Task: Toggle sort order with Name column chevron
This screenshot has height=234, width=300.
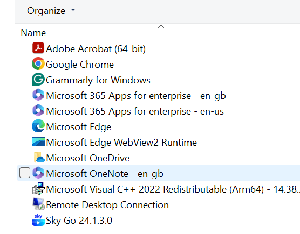Action: pyautogui.click(x=161, y=27)
